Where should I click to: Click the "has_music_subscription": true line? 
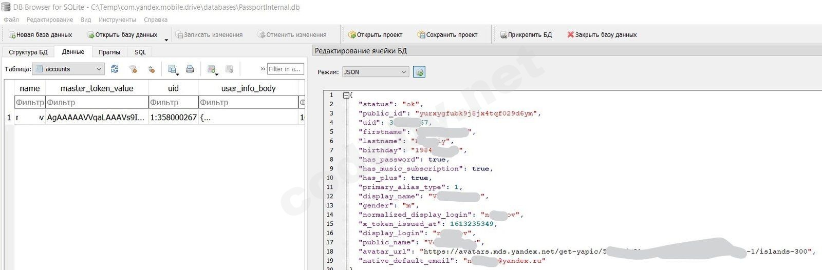(426, 168)
